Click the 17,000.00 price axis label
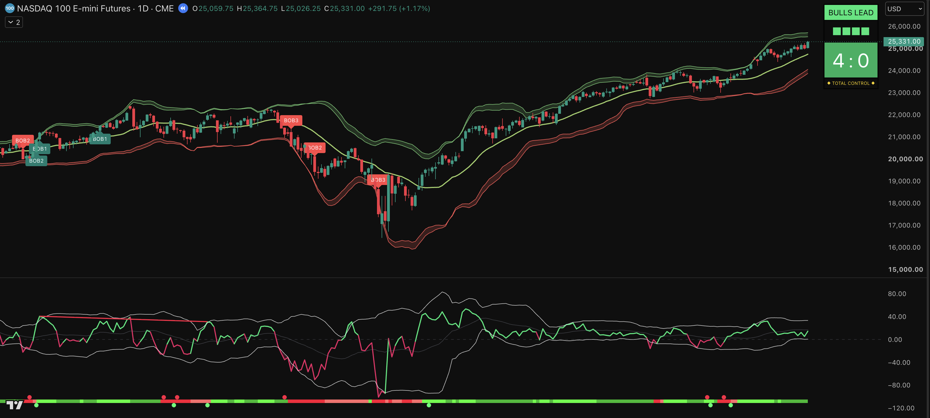 (x=904, y=225)
